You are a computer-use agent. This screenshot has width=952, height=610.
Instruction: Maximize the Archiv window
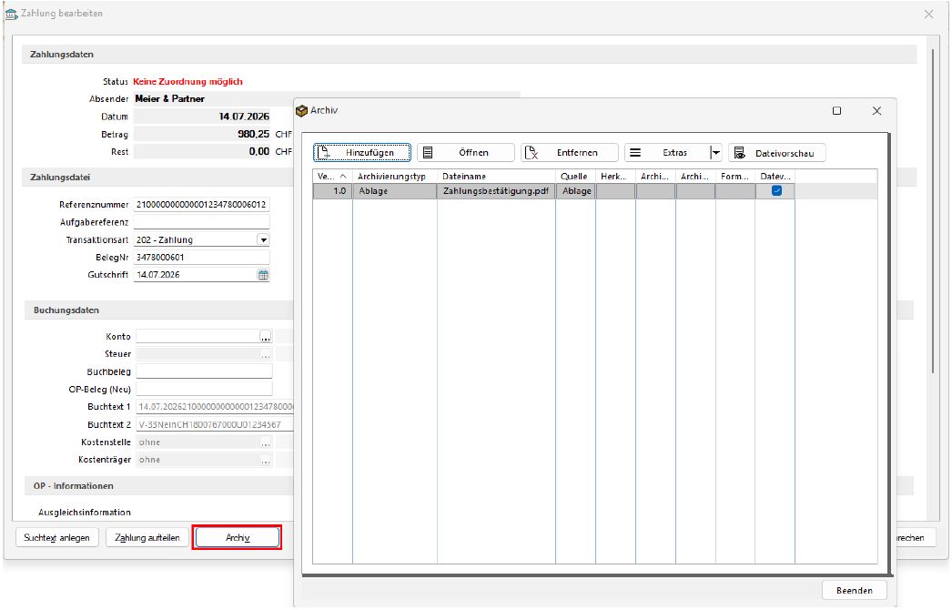pyautogui.click(x=836, y=110)
